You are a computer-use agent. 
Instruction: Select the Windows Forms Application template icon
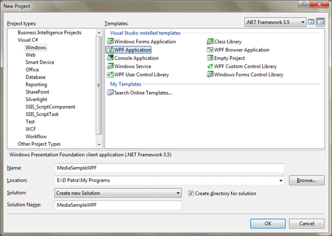point(111,42)
